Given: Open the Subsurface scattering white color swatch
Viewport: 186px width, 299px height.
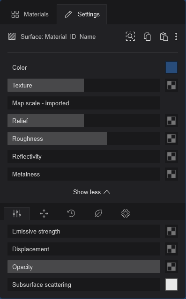Looking at the screenshot, I should click(171, 284).
